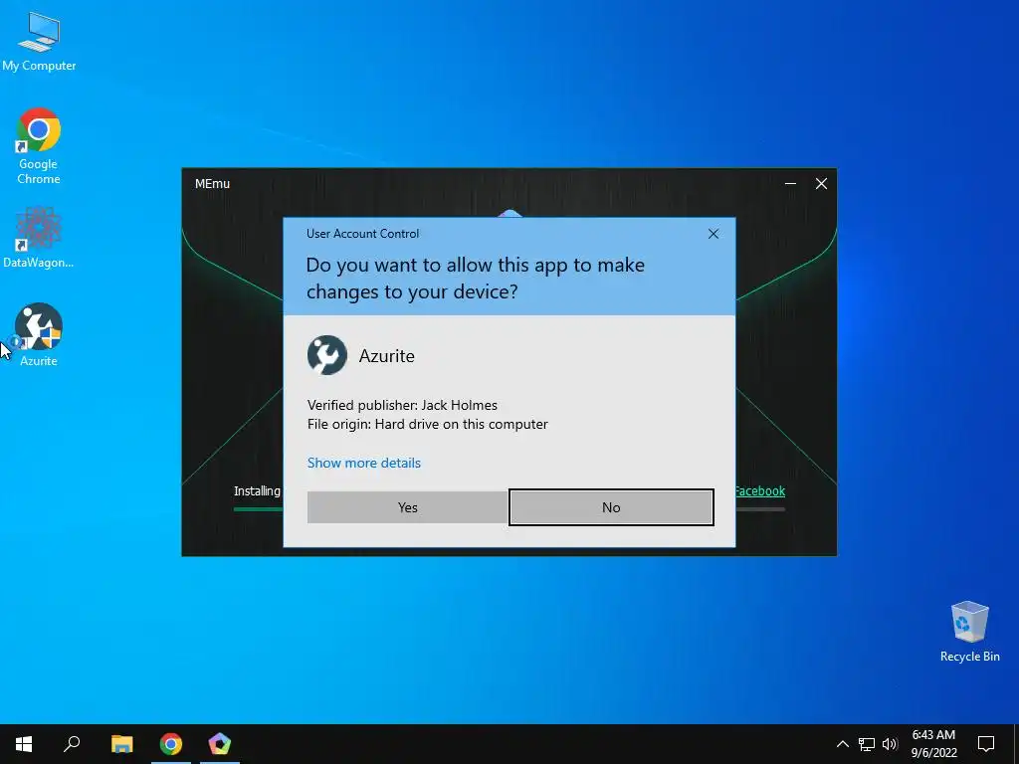Viewport: 1019px width, 764px height.
Task: Click the Azurite app icon in the UAC dialog
Action: (x=326, y=355)
